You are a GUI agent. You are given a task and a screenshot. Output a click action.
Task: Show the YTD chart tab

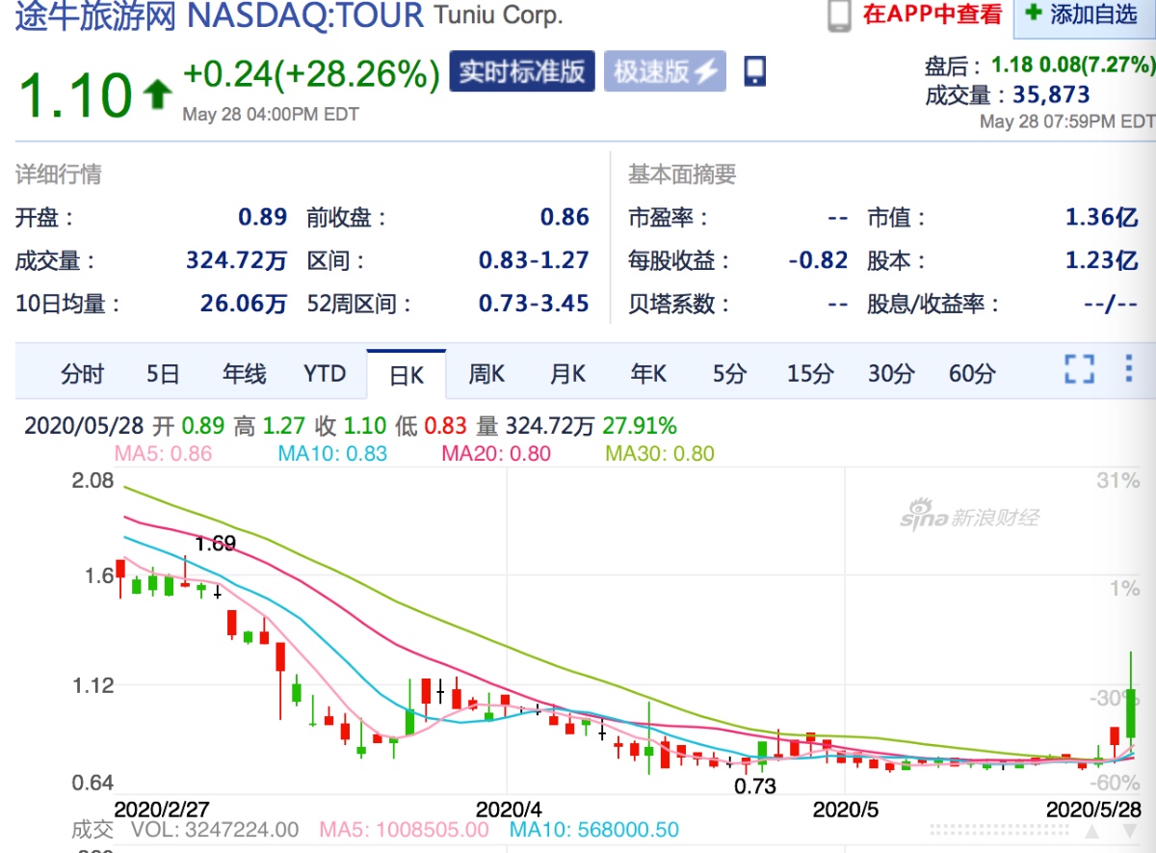(x=325, y=374)
